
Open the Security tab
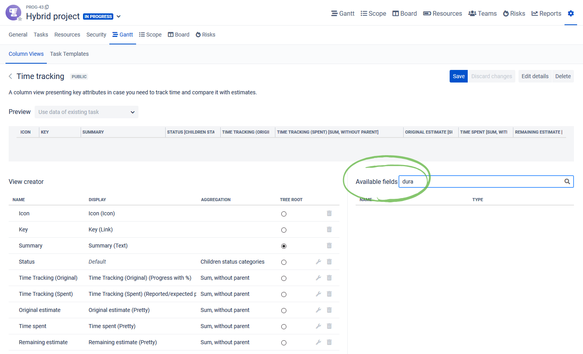(x=96, y=35)
